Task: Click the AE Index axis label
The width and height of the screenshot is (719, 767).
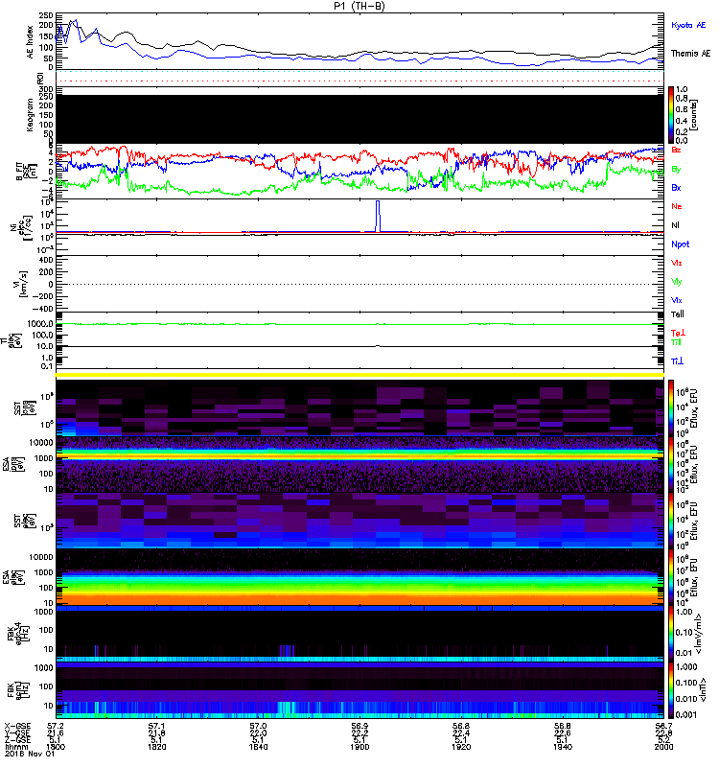Action: [x=31, y=42]
